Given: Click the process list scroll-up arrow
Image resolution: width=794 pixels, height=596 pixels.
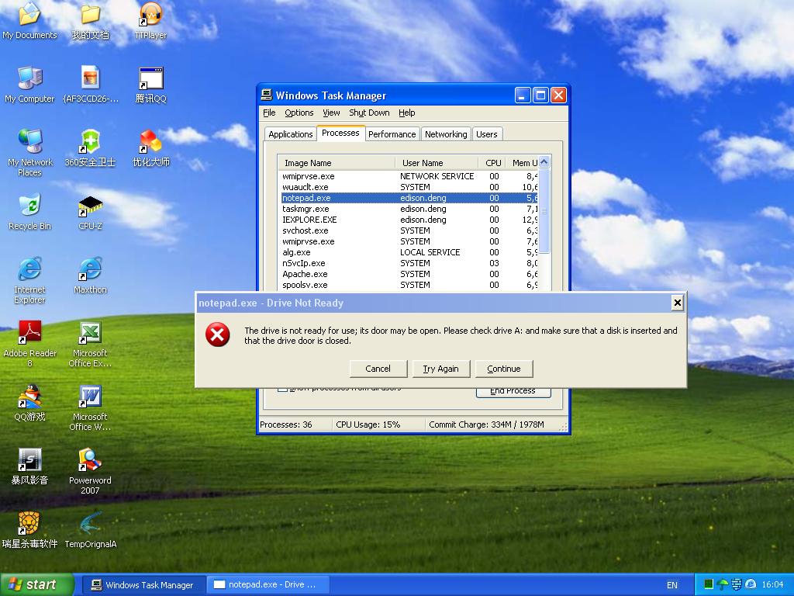Looking at the screenshot, I should [544, 162].
